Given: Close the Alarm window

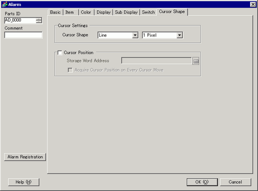Looking at the screenshot, I should [x=253, y=4].
